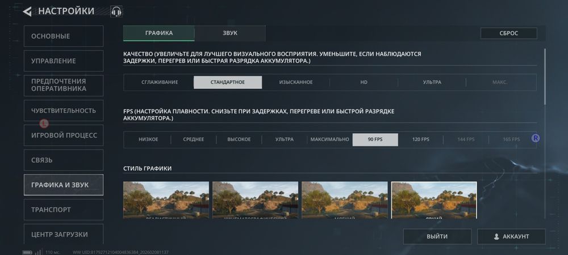
Task: Select СГЛАЖИВАНИЕ quality option
Action: (x=160, y=82)
